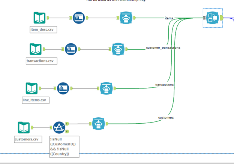Select the item_desc.csv Input Data tool
234x164 pixels.
coord(39,18)
